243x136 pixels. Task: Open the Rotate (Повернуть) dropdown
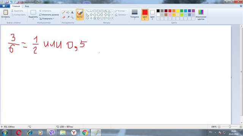coord(46,19)
